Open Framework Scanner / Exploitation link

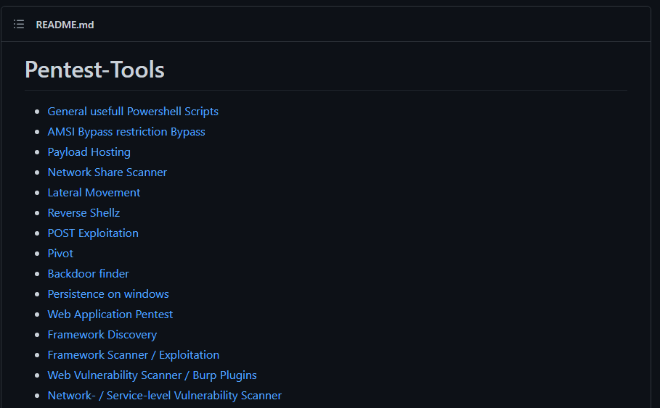(x=133, y=355)
